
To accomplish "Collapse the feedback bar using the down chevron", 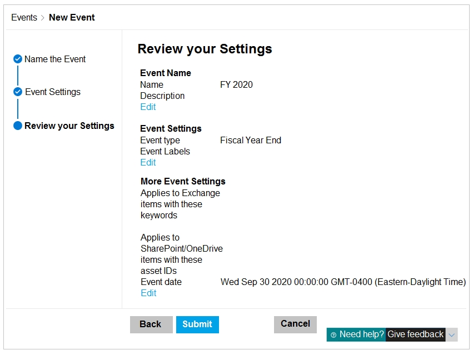I will click(452, 335).
